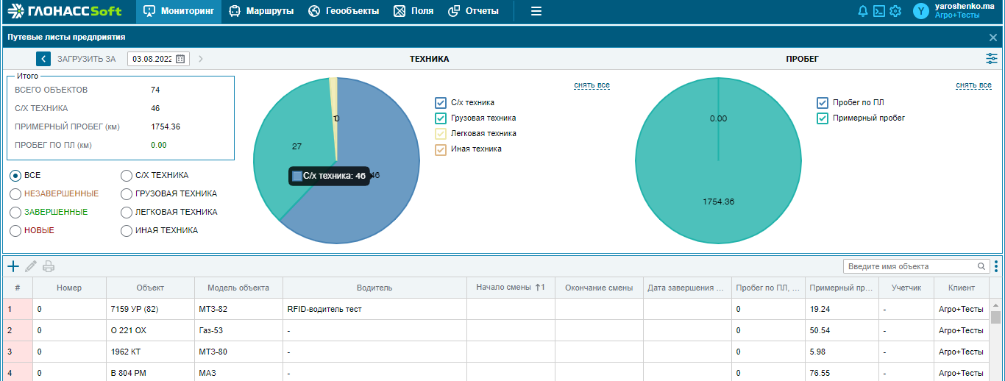Add a new waybill with the plus icon
The height and width of the screenshot is (381, 1005).
[13, 266]
